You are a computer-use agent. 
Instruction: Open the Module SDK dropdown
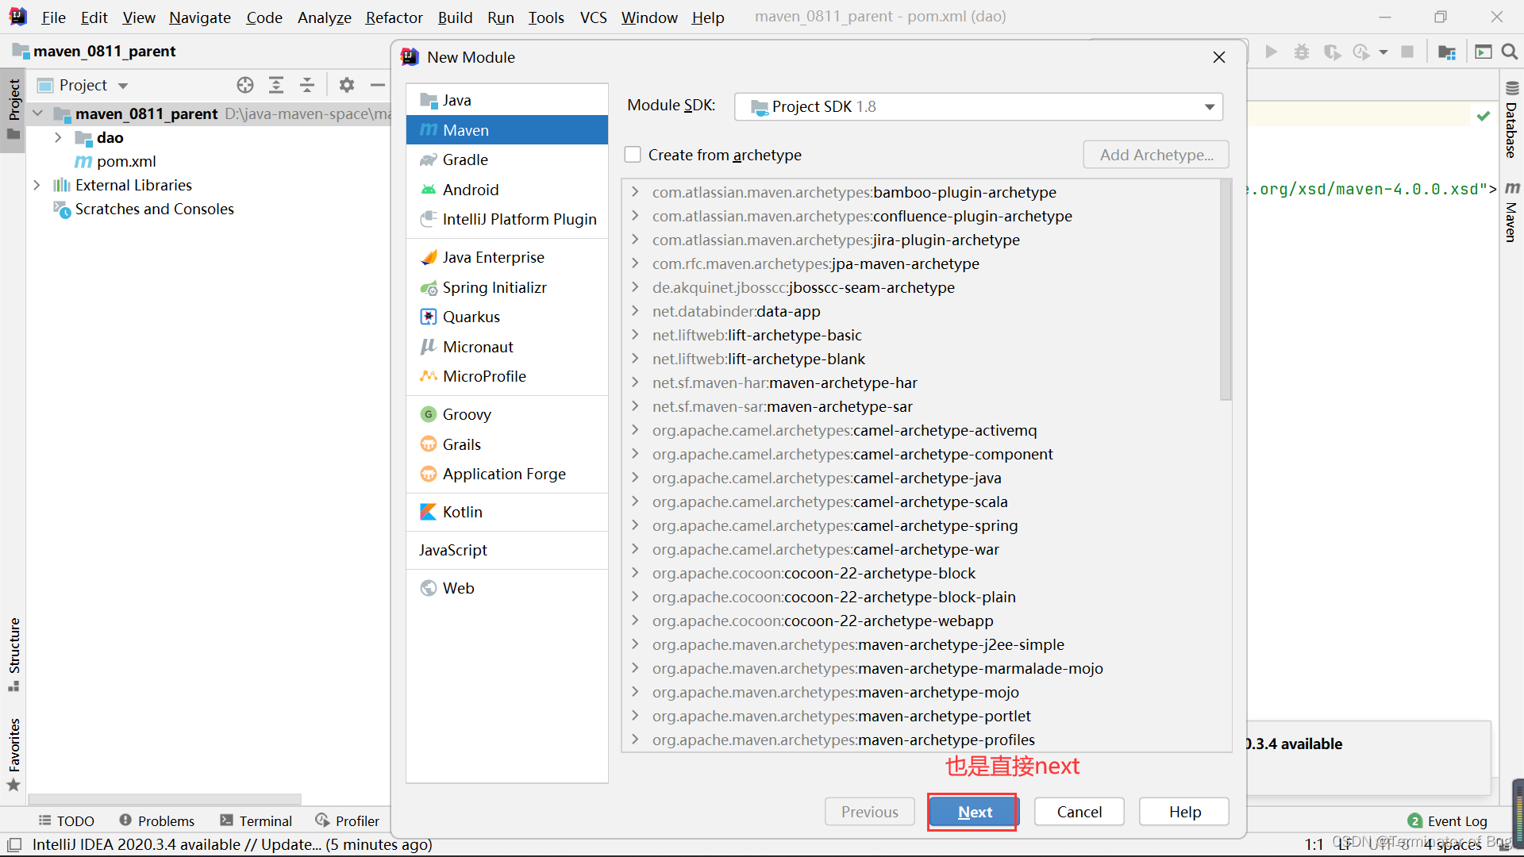point(979,106)
